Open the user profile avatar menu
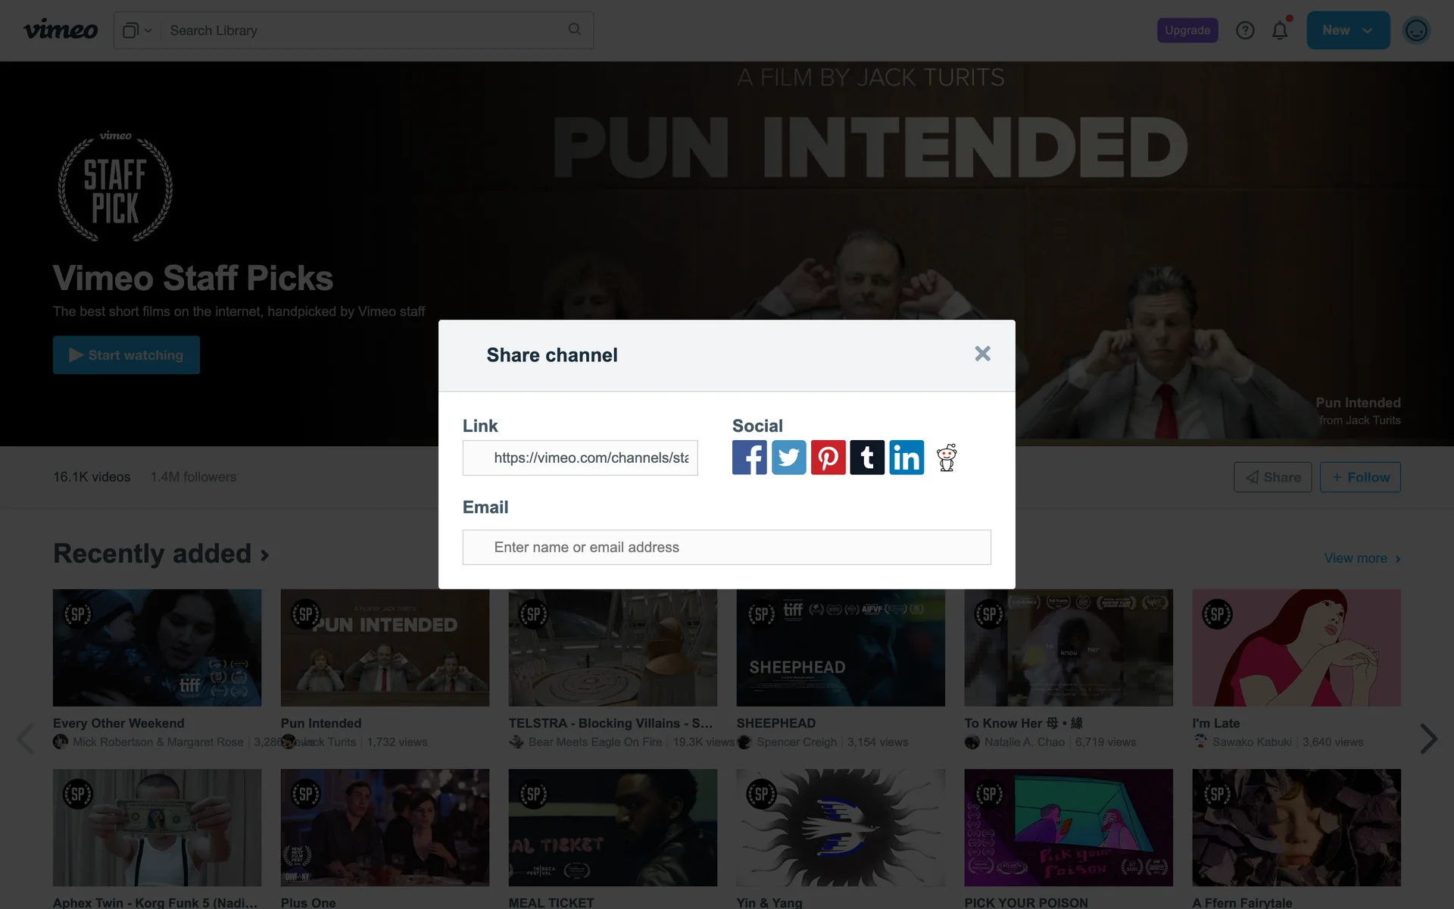 [x=1416, y=30]
